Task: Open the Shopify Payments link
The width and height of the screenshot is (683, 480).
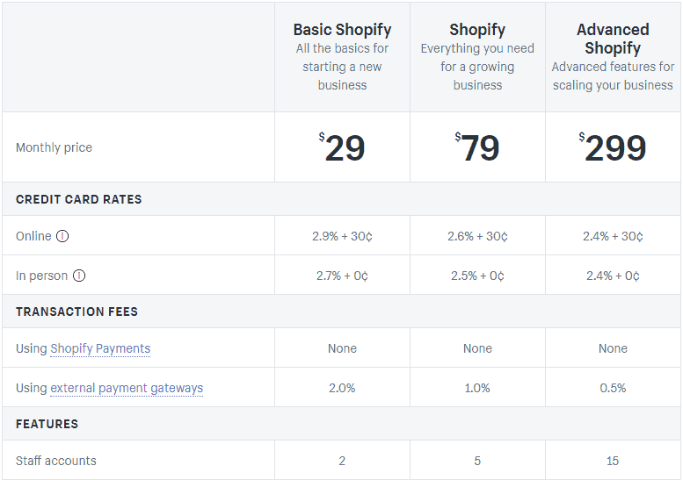Action: 100,348
